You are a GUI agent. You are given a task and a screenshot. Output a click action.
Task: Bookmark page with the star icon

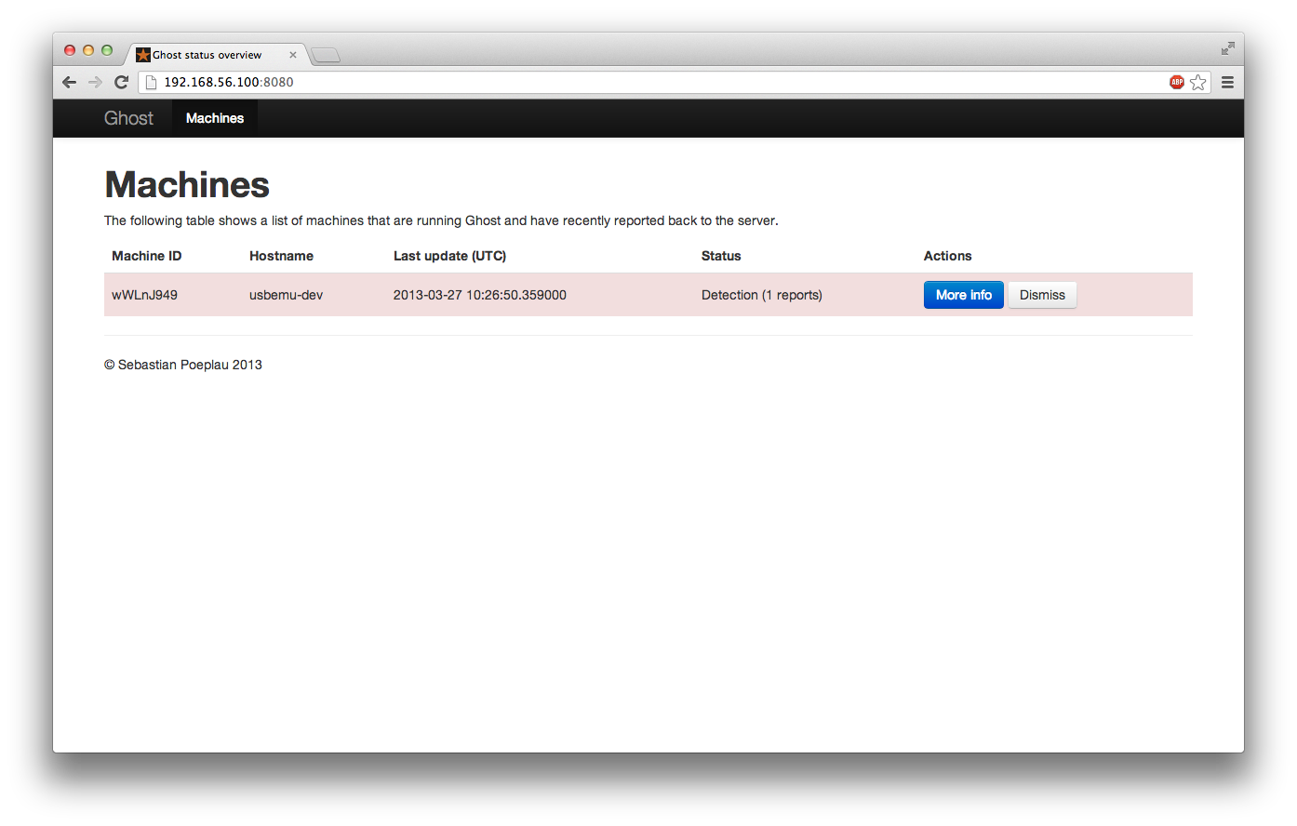(1198, 82)
